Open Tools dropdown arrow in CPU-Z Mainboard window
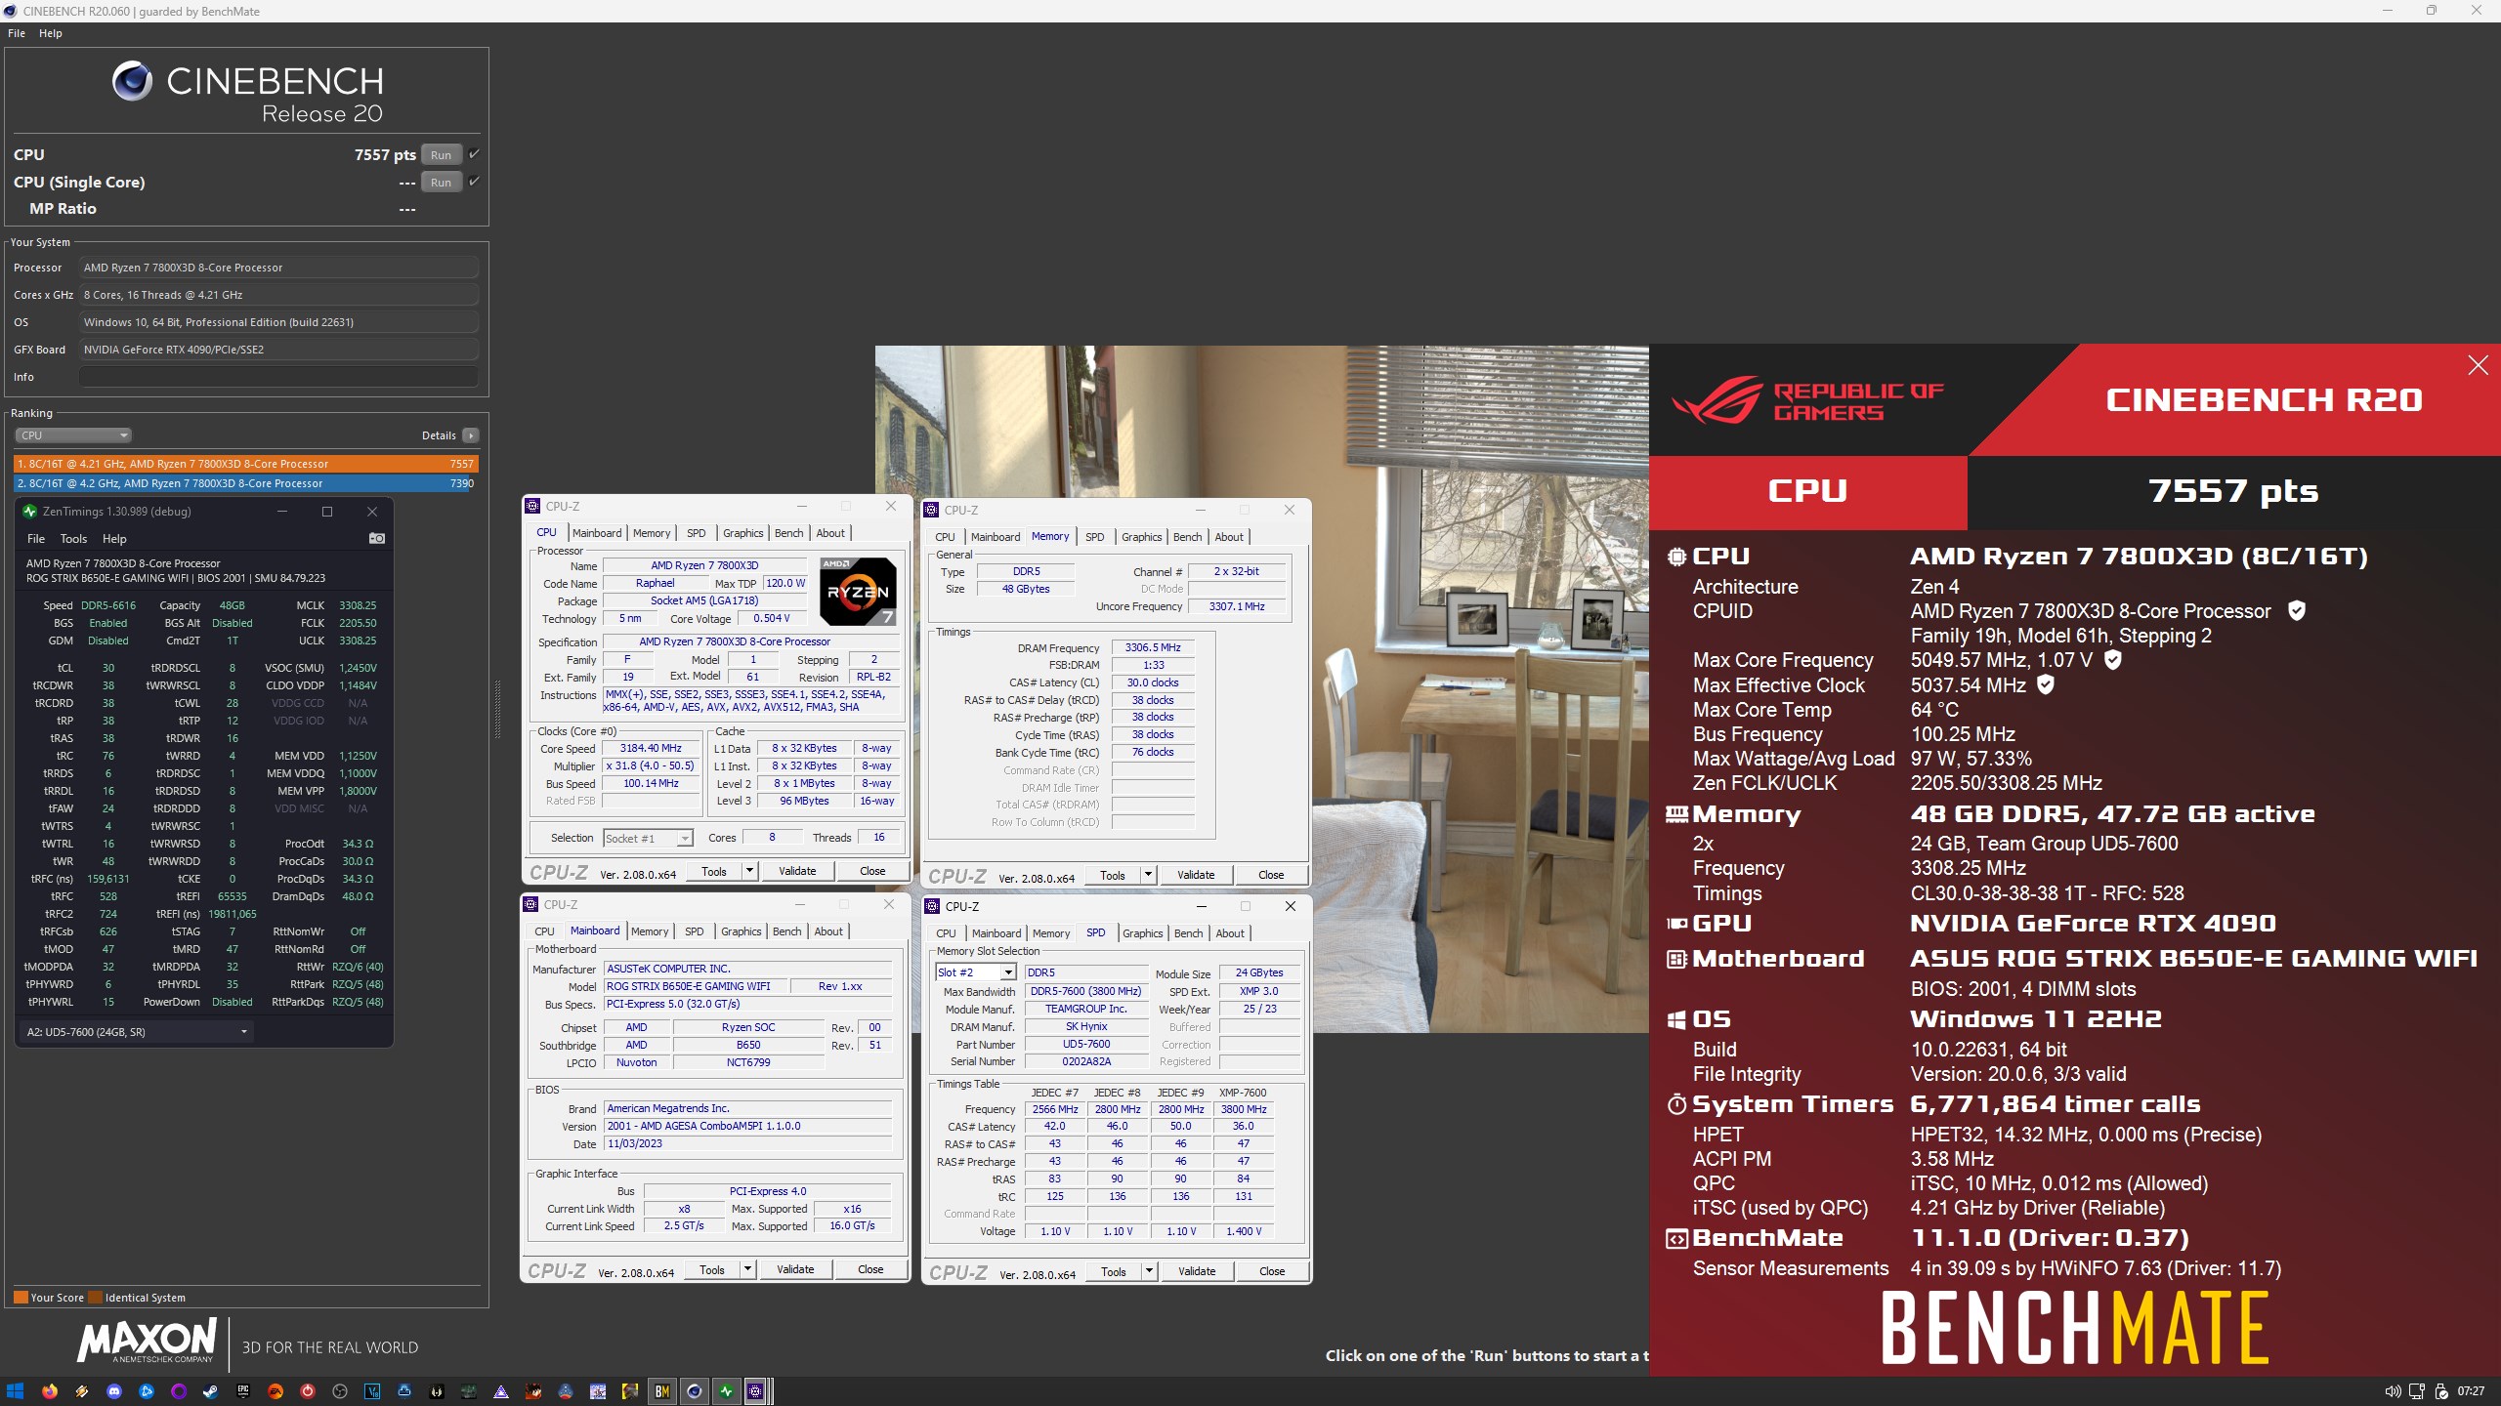Image resolution: width=2501 pixels, height=1406 pixels. (x=747, y=1269)
